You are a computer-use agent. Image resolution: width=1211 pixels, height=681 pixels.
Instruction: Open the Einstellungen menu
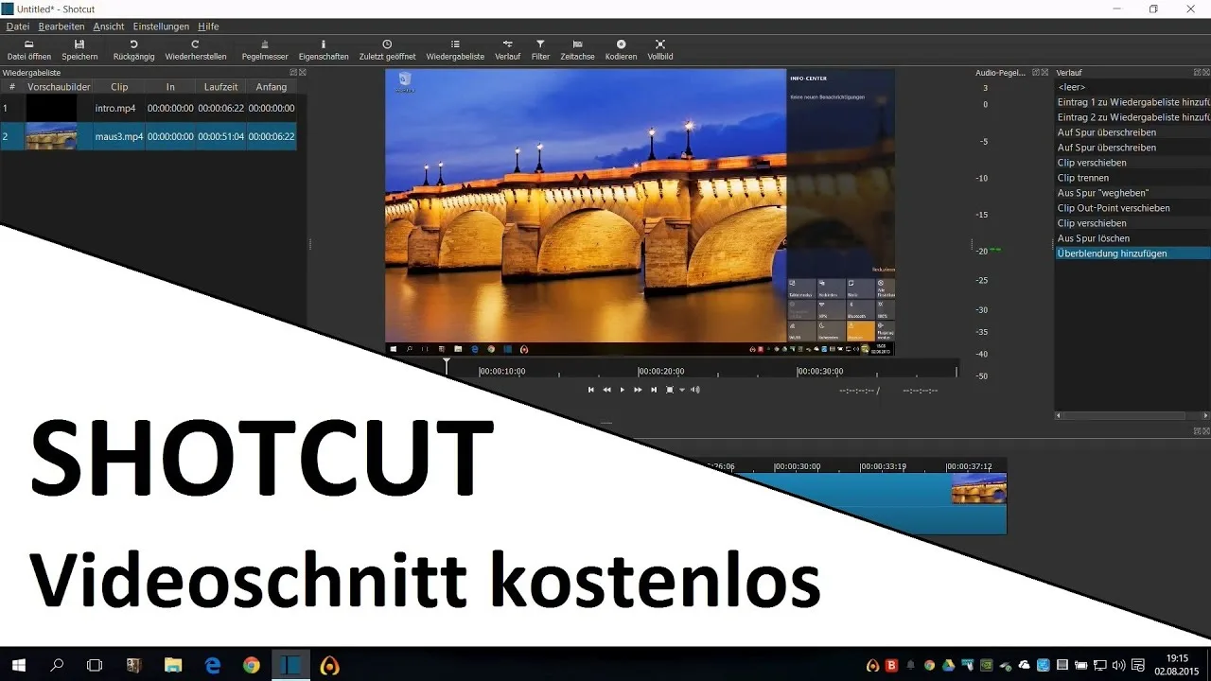(161, 26)
